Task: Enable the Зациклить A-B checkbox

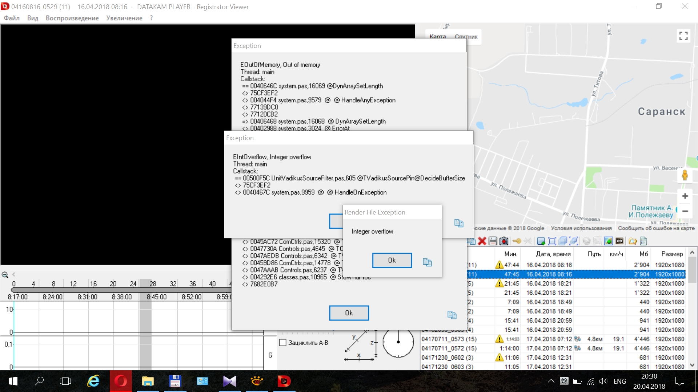Action: (x=283, y=343)
